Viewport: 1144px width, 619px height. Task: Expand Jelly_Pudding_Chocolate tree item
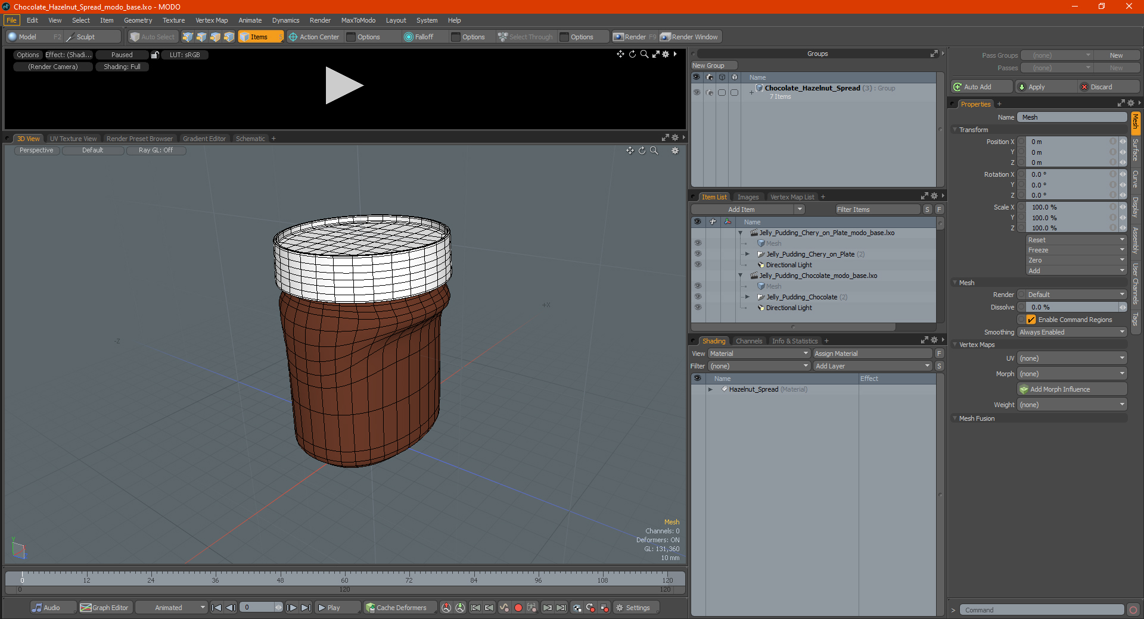[x=747, y=297]
